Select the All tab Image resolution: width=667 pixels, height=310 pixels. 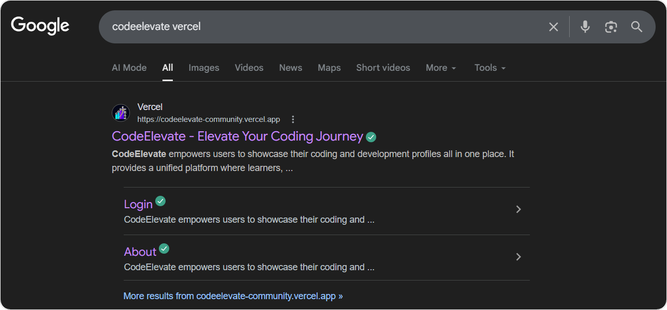click(x=168, y=68)
